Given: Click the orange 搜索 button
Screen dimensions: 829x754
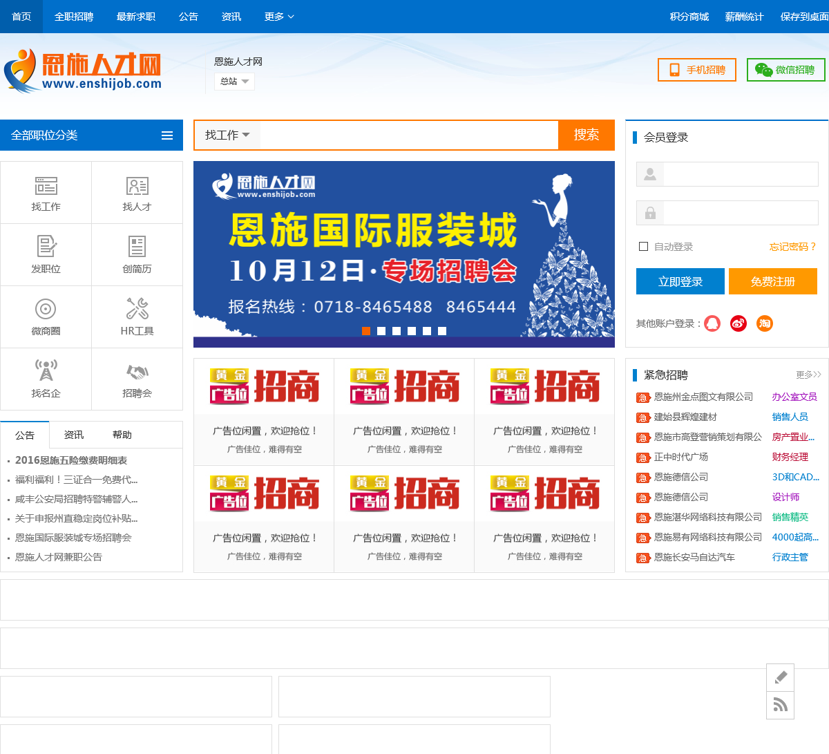Looking at the screenshot, I should [587, 135].
